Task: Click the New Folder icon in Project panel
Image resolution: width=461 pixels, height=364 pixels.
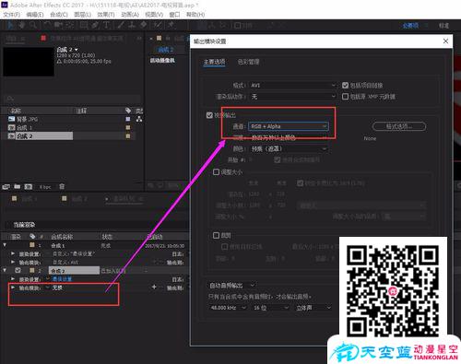Action: tap(18, 186)
